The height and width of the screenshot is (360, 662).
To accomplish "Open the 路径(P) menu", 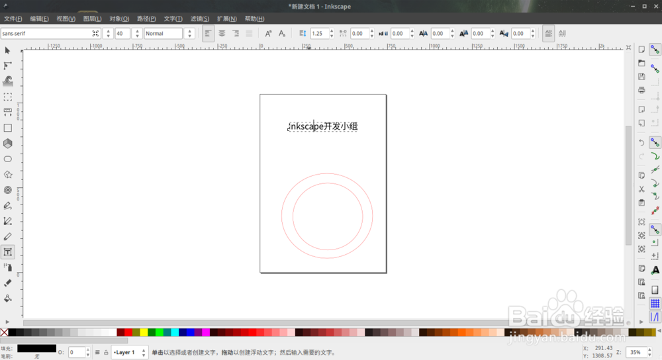I will 146,19.
